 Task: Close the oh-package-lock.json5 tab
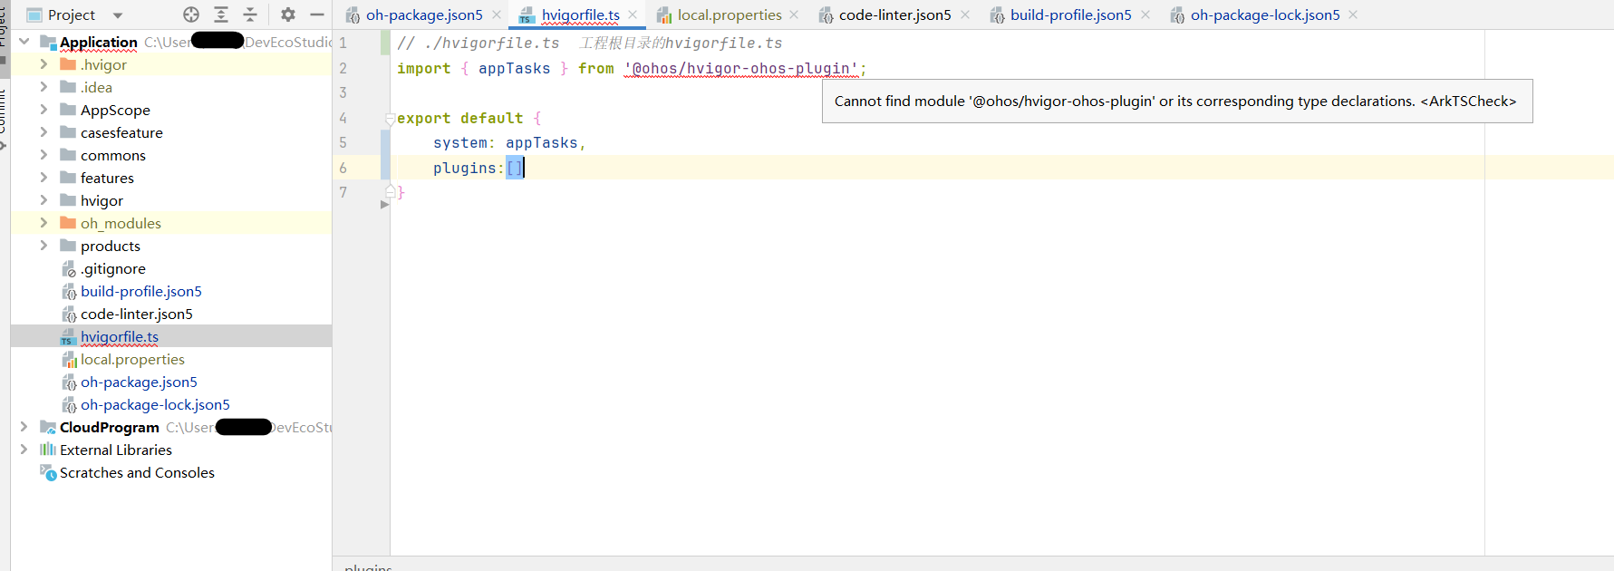1353,15
